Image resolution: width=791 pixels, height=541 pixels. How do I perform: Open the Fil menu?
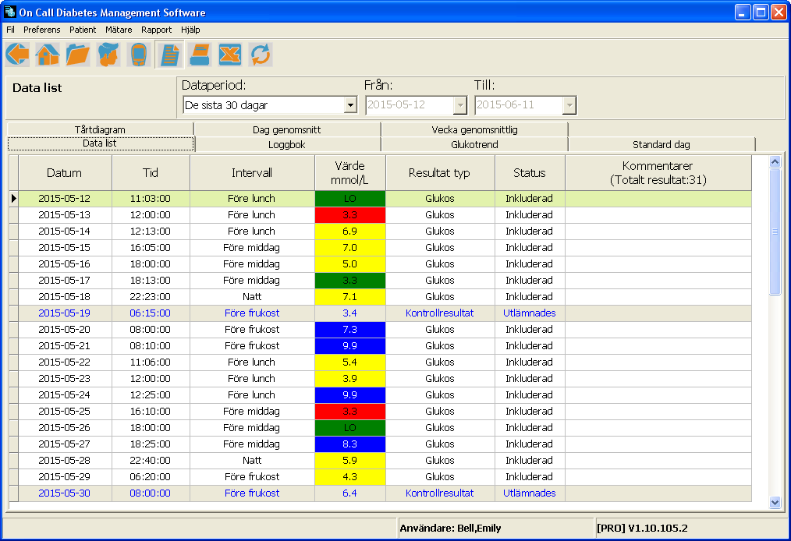tap(11, 30)
